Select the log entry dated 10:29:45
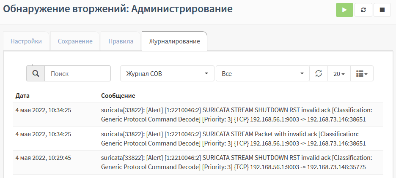396x178 pixels. click(198, 162)
